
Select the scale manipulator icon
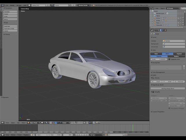60,123
